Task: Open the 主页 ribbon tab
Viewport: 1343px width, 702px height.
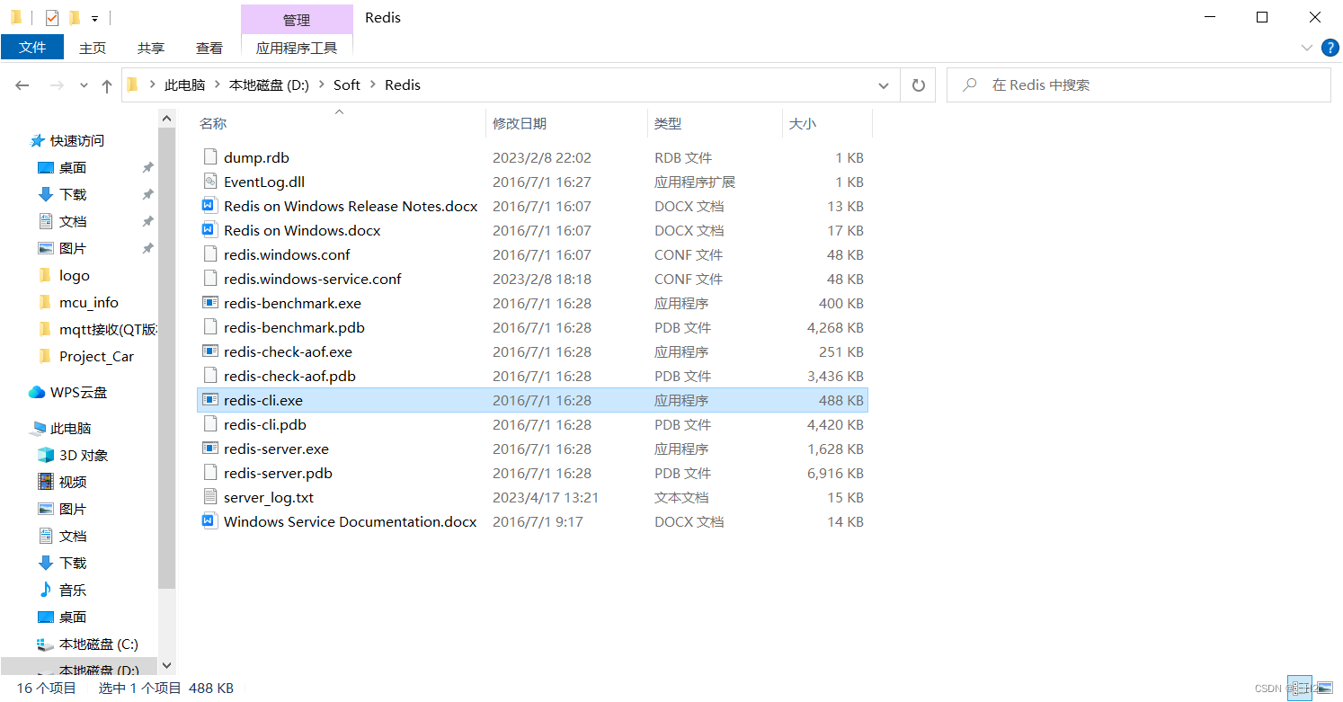Action: click(93, 48)
